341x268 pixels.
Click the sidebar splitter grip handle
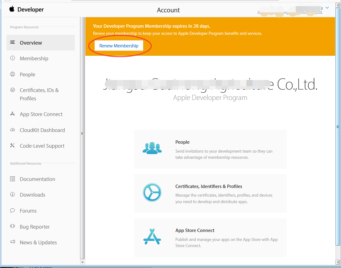point(82,133)
